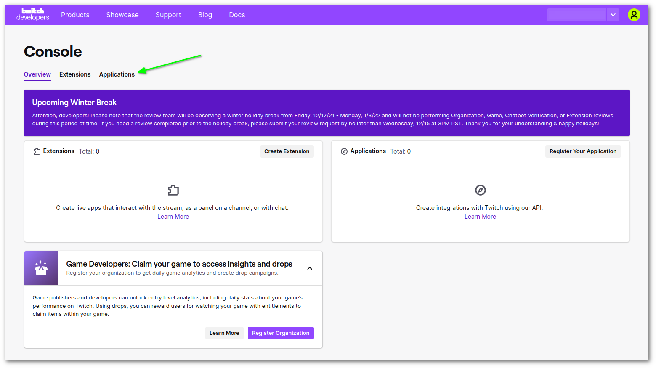Follow Learn More link under Applications API text
The image size is (656, 368).
pyautogui.click(x=480, y=217)
